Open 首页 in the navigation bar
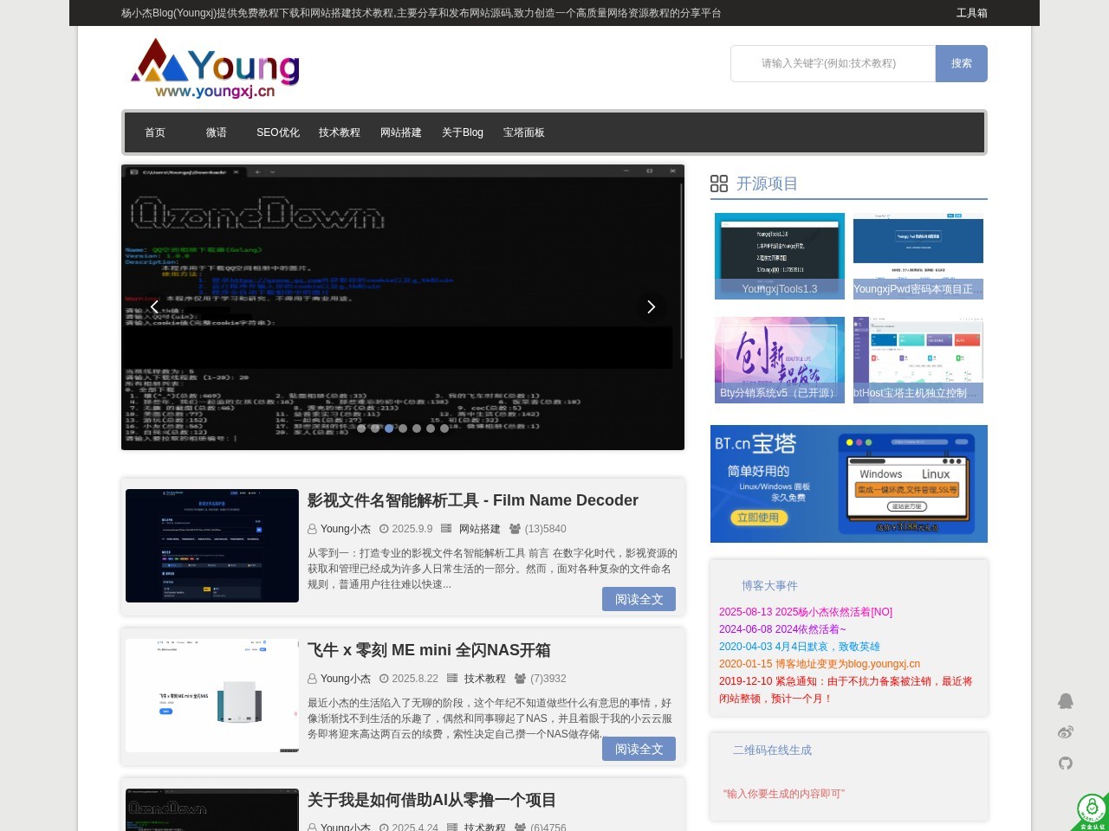 point(155,132)
